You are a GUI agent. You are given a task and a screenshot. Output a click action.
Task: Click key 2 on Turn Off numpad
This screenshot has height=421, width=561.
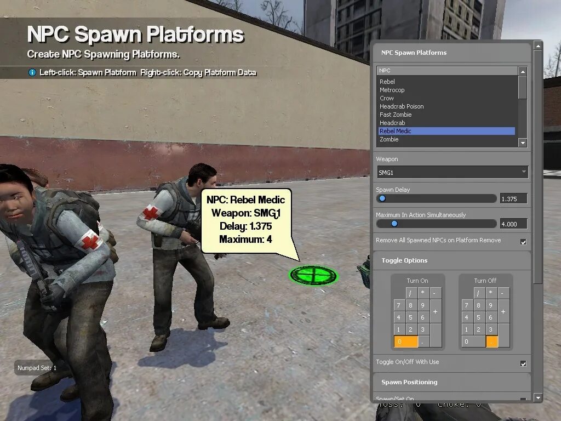[x=479, y=329]
